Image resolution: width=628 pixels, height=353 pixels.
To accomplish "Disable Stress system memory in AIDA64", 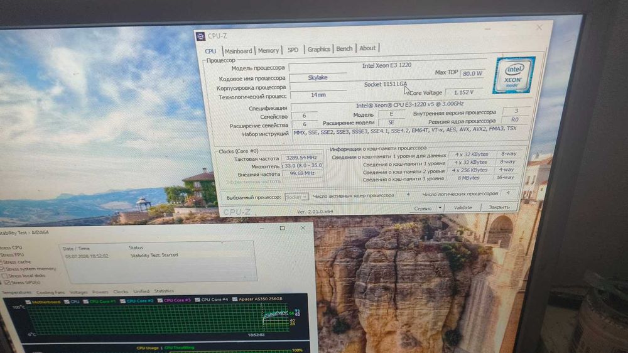I will pyautogui.click(x=2, y=269).
